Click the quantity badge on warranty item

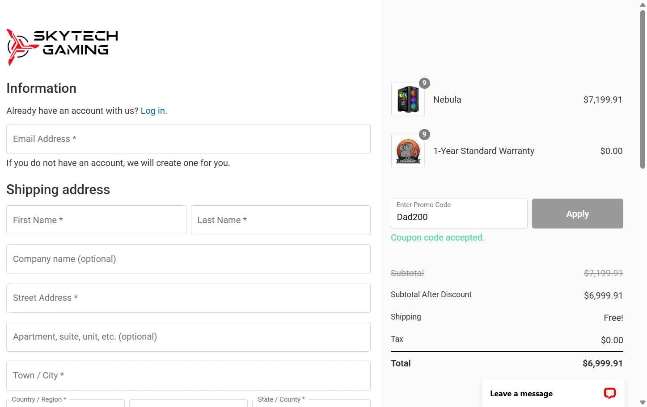pyautogui.click(x=424, y=134)
